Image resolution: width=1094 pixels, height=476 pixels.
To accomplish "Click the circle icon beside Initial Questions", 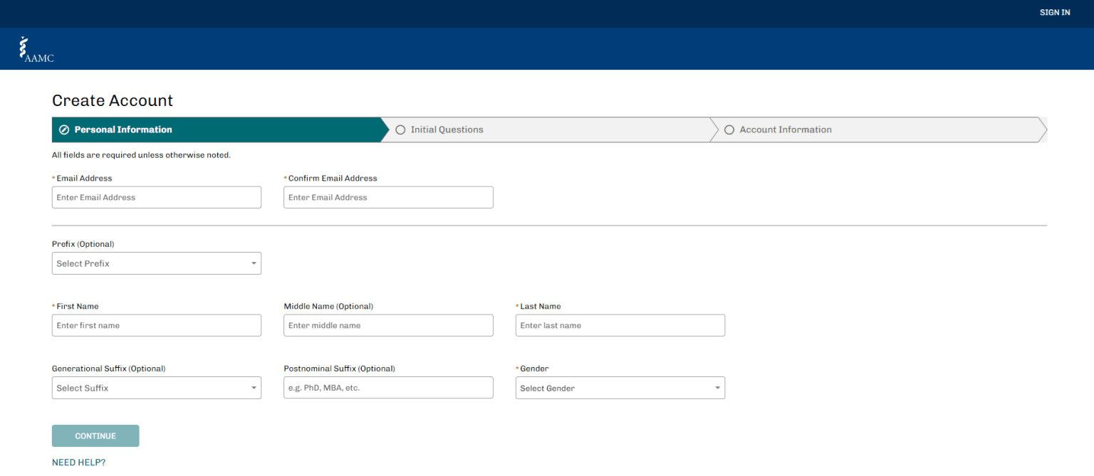I will (400, 129).
